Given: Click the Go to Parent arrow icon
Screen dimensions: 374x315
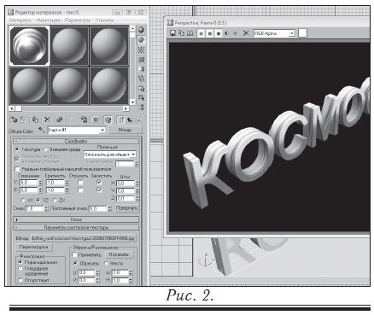Looking at the screenshot, I should point(130,120).
